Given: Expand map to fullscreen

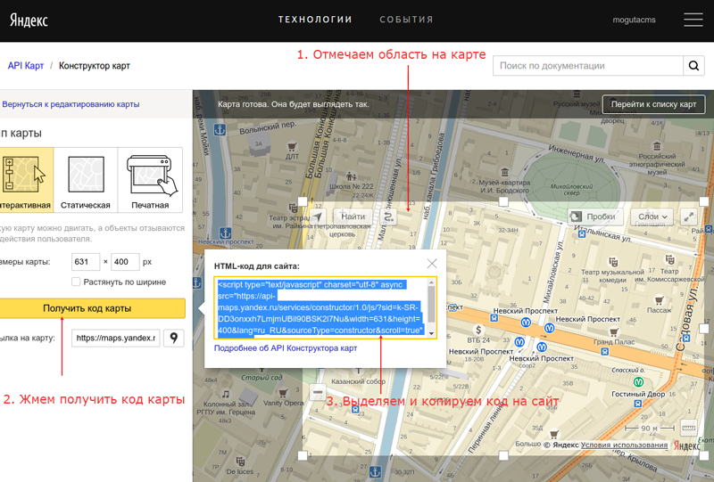Looking at the screenshot, I should pyautogui.click(x=689, y=216).
